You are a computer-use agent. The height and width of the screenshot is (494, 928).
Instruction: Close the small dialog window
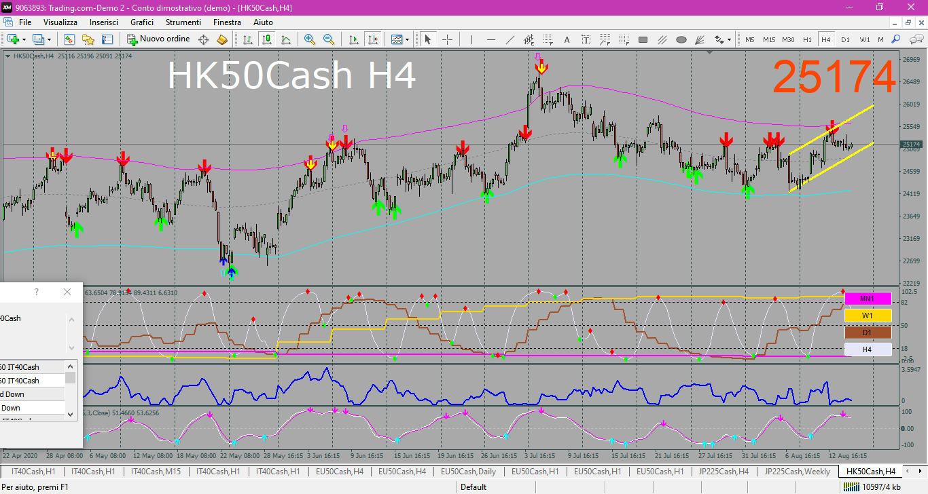[x=67, y=292]
